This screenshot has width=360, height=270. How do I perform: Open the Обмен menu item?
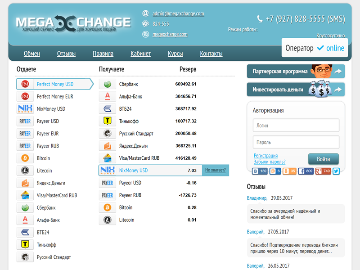tap(32, 54)
